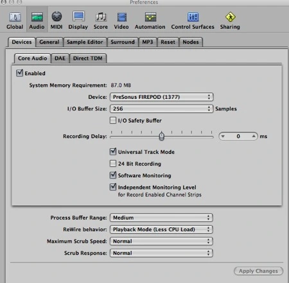Open the Process Buffer Range dropdown
Image resolution: width=289 pixels, height=283 pixels.
pos(161,218)
